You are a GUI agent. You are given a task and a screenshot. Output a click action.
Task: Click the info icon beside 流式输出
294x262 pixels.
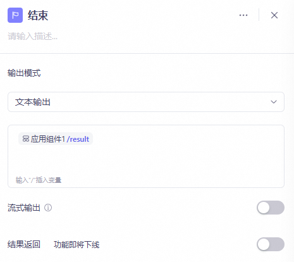[x=48, y=208]
